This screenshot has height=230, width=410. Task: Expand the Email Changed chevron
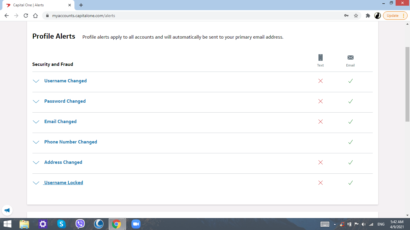(36, 122)
